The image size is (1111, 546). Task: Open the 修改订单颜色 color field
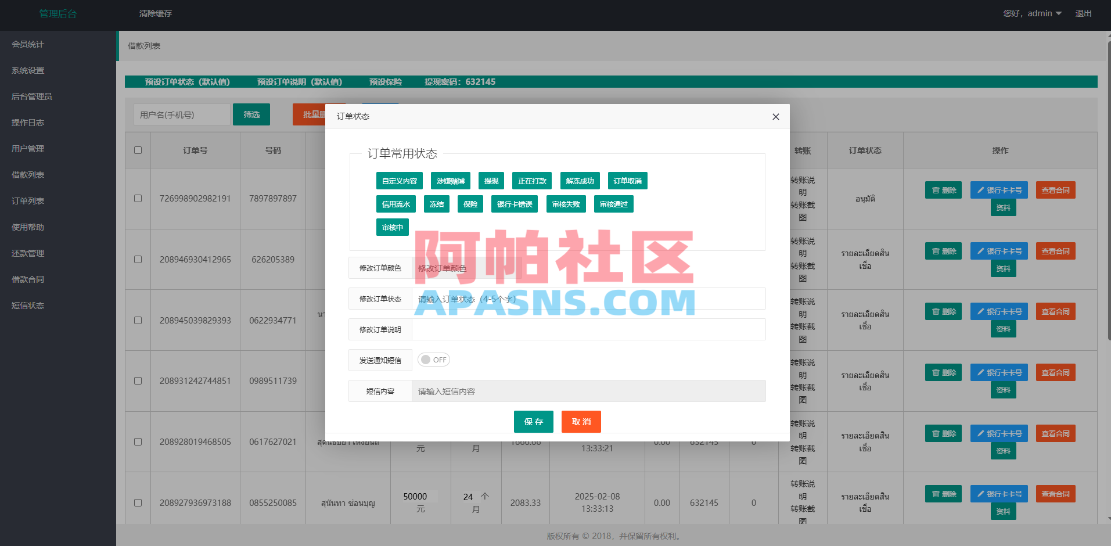[x=468, y=268]
